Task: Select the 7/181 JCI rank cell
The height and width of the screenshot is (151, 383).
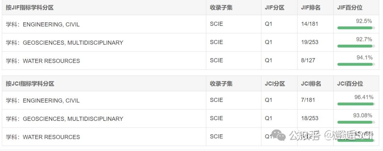Action: (308, 100)
